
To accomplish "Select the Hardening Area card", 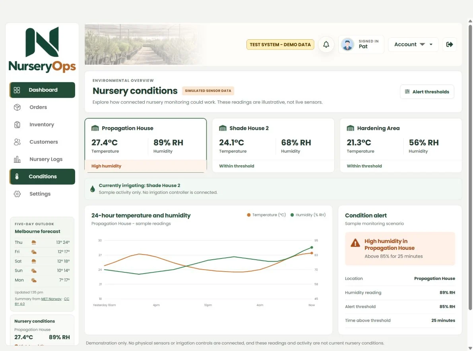I will point(401,145).
